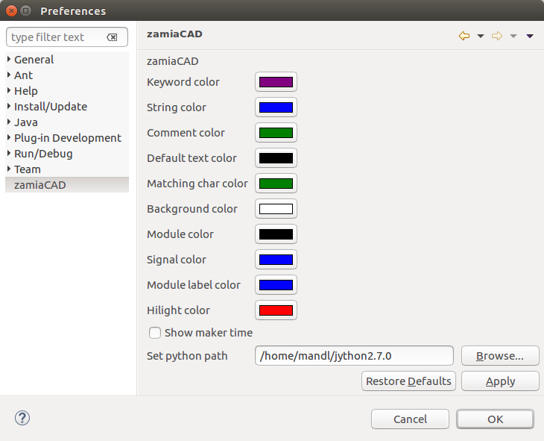Expand the General tree node
The height and width of the screenshot is (441, 544).
pos(9,60)
